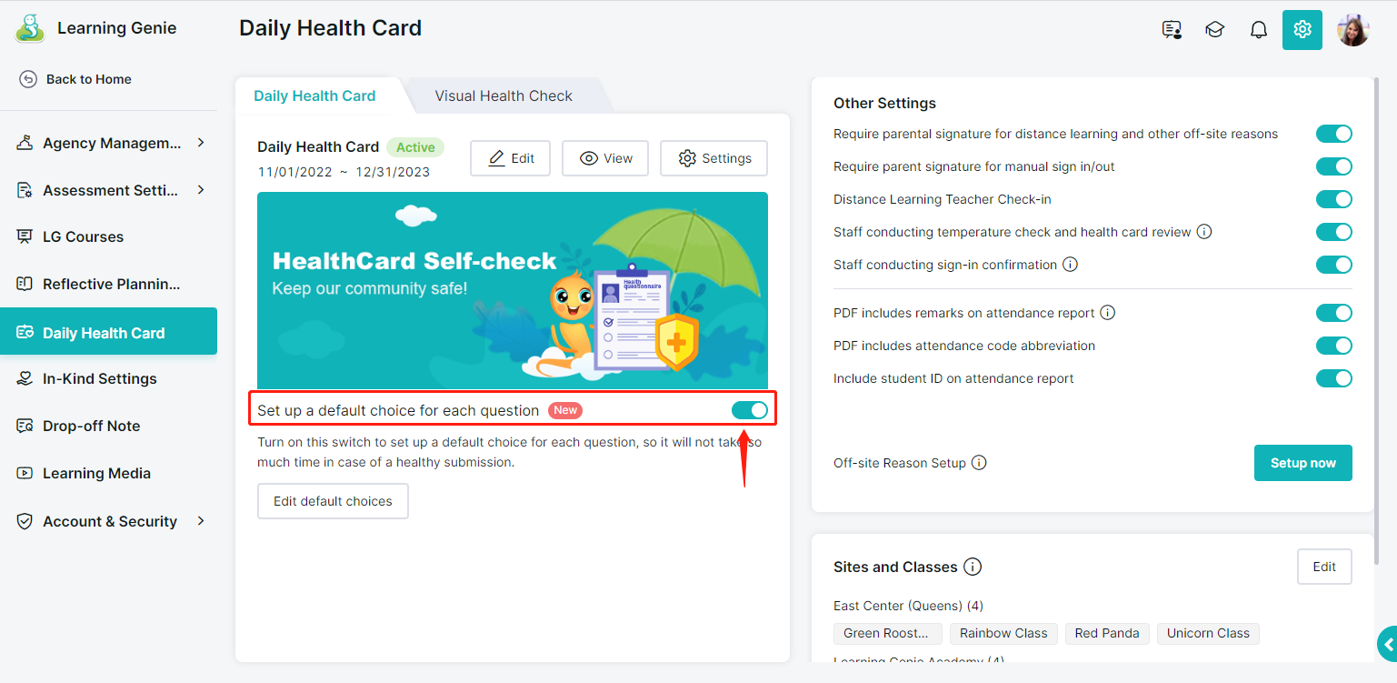Disable Distance Learning Teacher Check-in switch
Viewport: 1397px width, 683px height.
point(1334,199)
